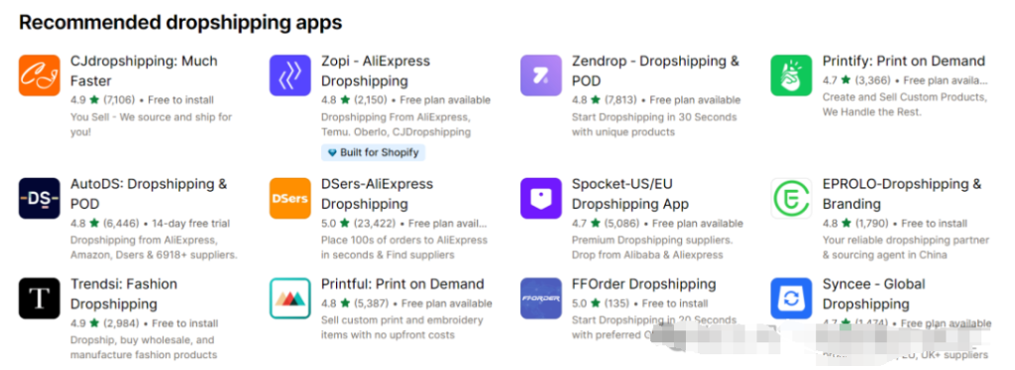Click the EPROLO-Dropshipping & Branding title
The image size is (1015, 370).
[x=902, y=194]
